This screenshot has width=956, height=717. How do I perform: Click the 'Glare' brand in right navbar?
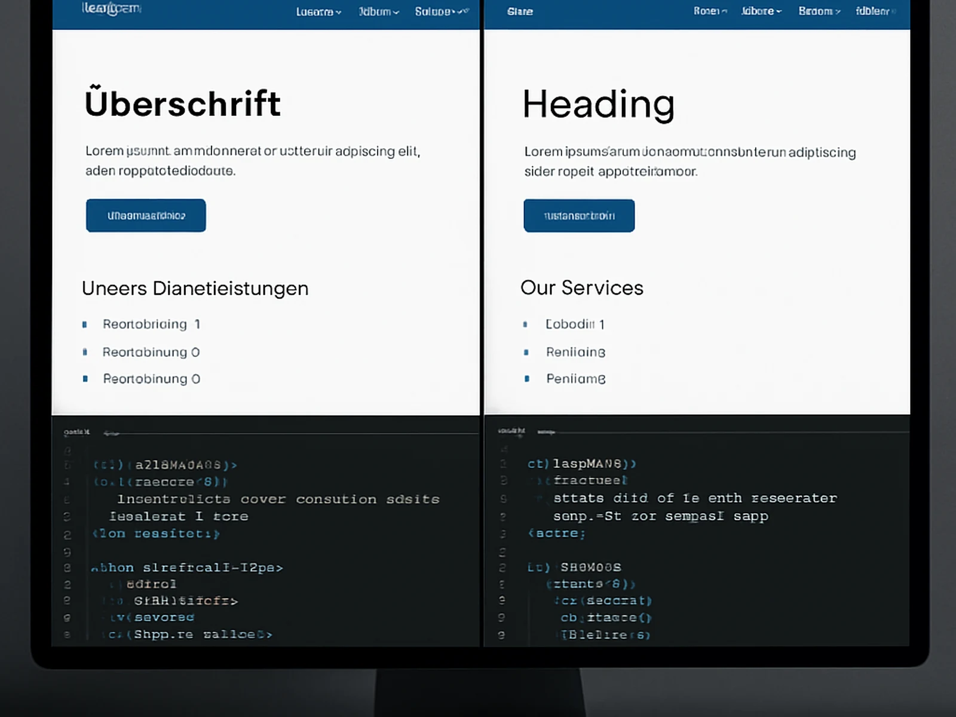[x=520, y=11]
